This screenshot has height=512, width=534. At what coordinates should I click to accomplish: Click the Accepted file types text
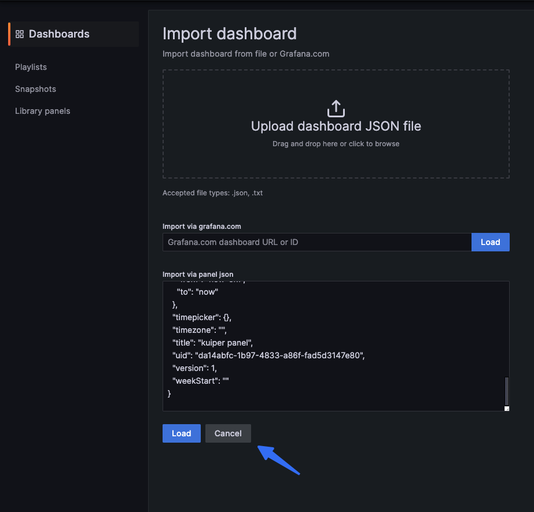tap(212, 193)
